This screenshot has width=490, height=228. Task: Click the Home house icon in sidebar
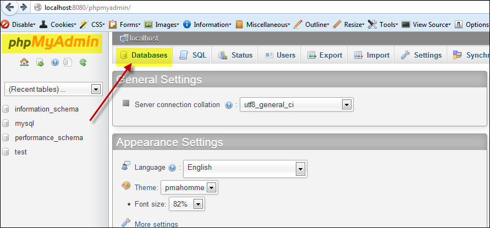tap(24, 63)
